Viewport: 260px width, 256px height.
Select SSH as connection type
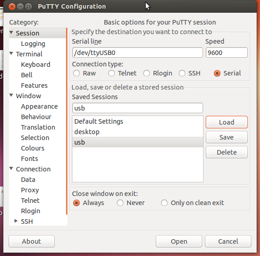point(182,73)
